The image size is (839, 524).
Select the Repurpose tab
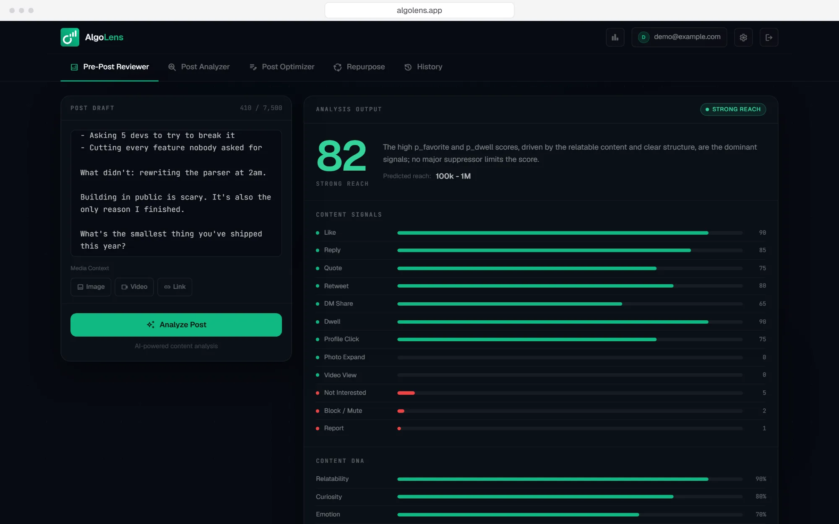[359, 67]
